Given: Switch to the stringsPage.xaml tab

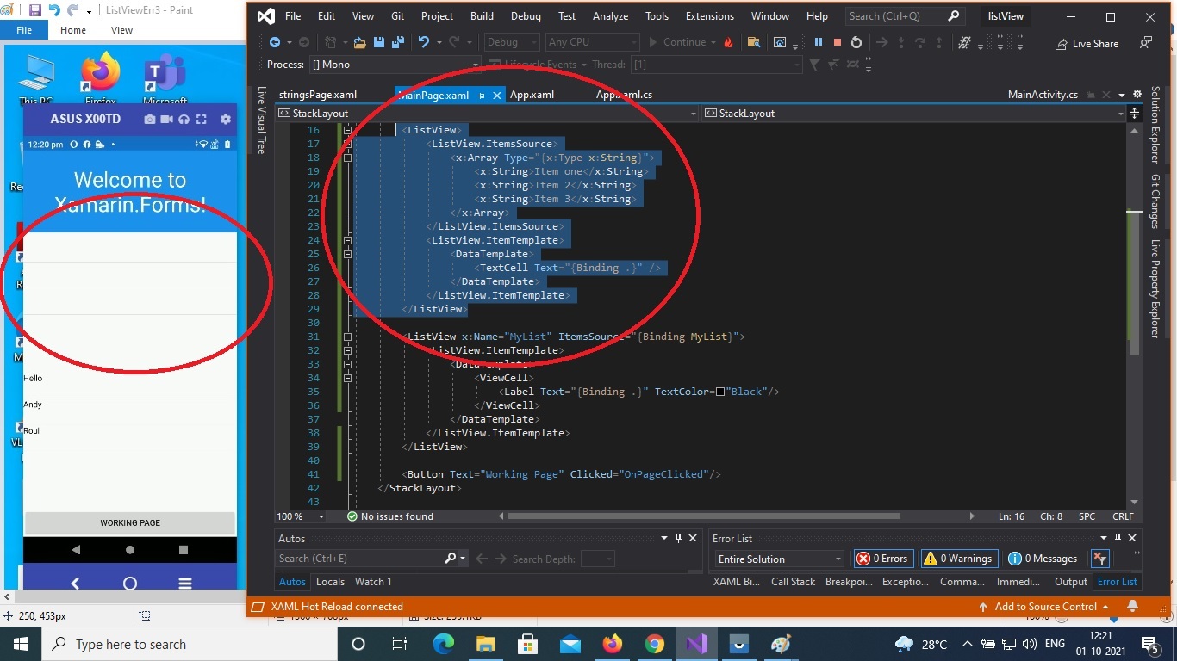Looking at the screenshot, I should click(318, 95).
